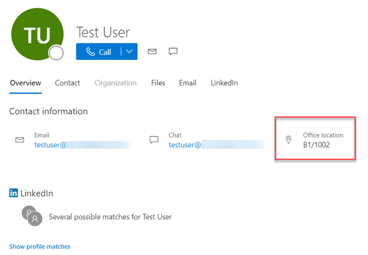Click the testuser email address link
Screen dimensions: 368x255
83,145
